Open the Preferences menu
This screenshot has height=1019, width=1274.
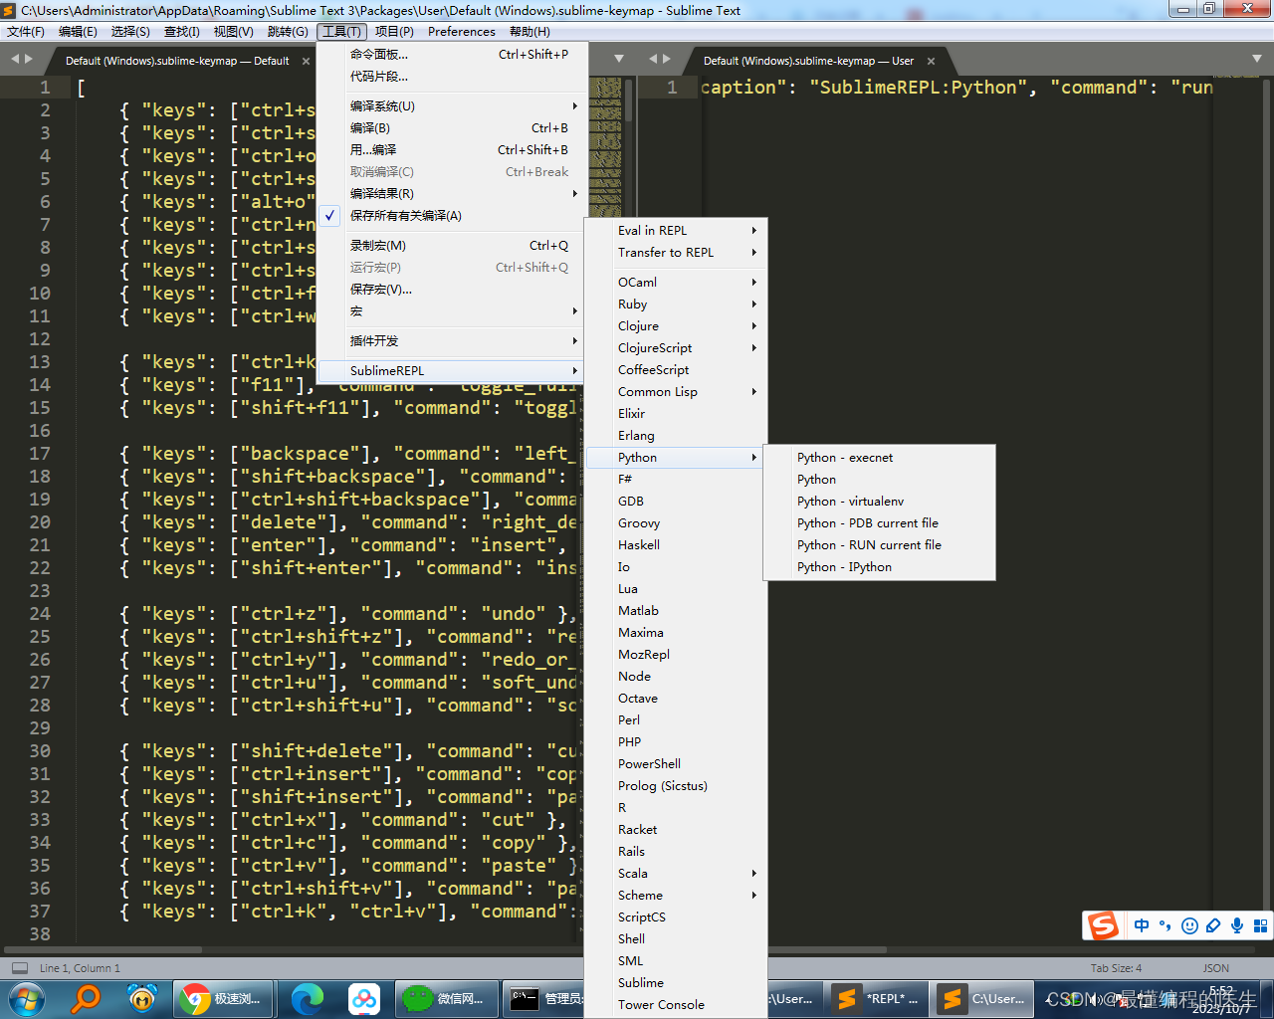[461, 31]
